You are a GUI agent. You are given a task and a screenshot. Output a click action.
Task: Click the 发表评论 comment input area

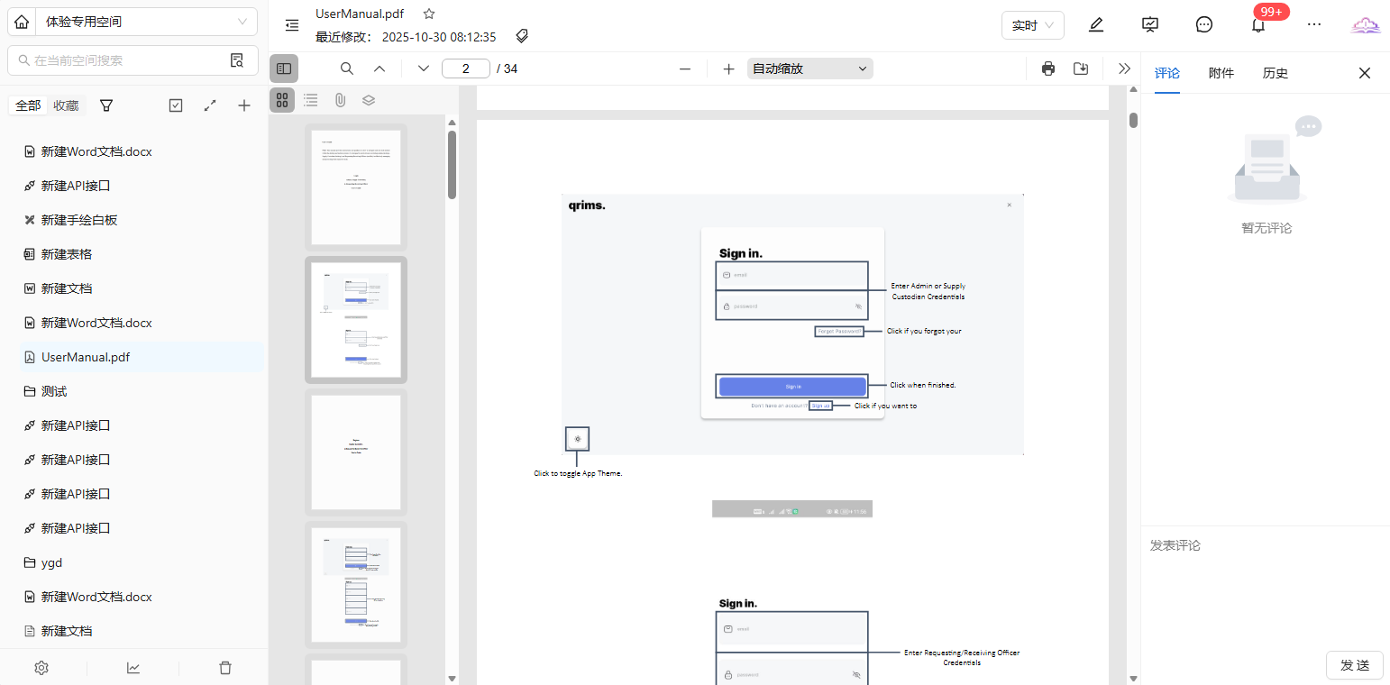[1266, 586]
